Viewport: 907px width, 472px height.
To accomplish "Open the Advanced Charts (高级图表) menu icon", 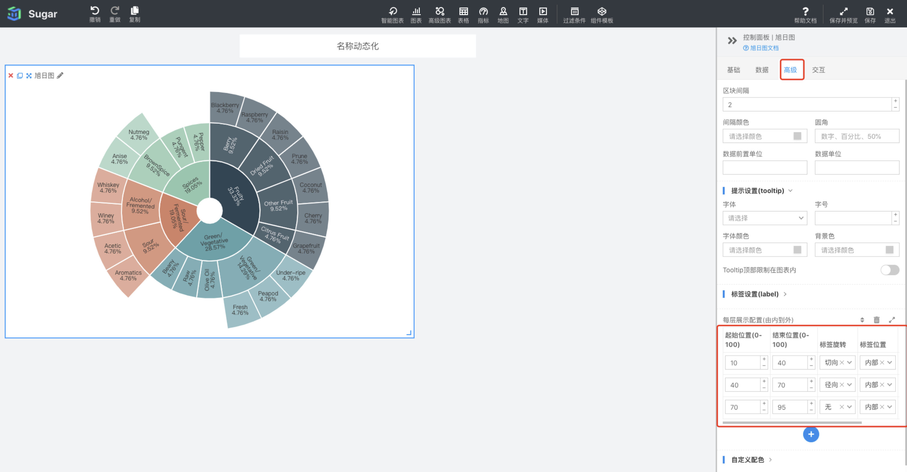I will 439,12.
